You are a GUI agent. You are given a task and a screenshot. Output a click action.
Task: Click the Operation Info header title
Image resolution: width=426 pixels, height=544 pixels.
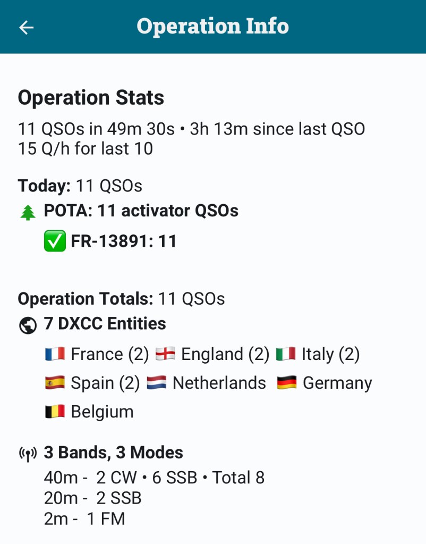coord(212,27)
